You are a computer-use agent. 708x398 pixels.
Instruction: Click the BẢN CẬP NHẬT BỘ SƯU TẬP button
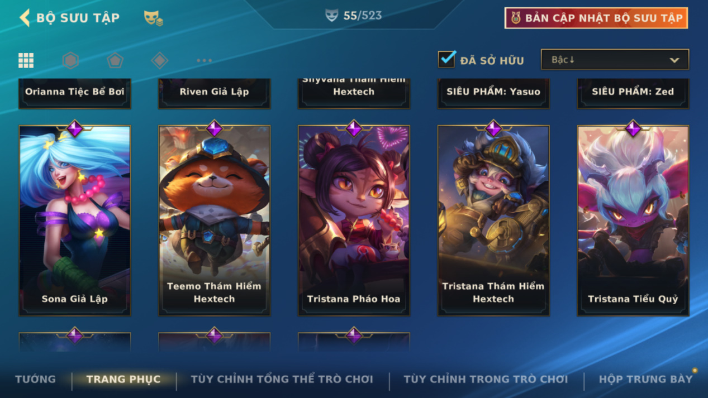[596, 18]
